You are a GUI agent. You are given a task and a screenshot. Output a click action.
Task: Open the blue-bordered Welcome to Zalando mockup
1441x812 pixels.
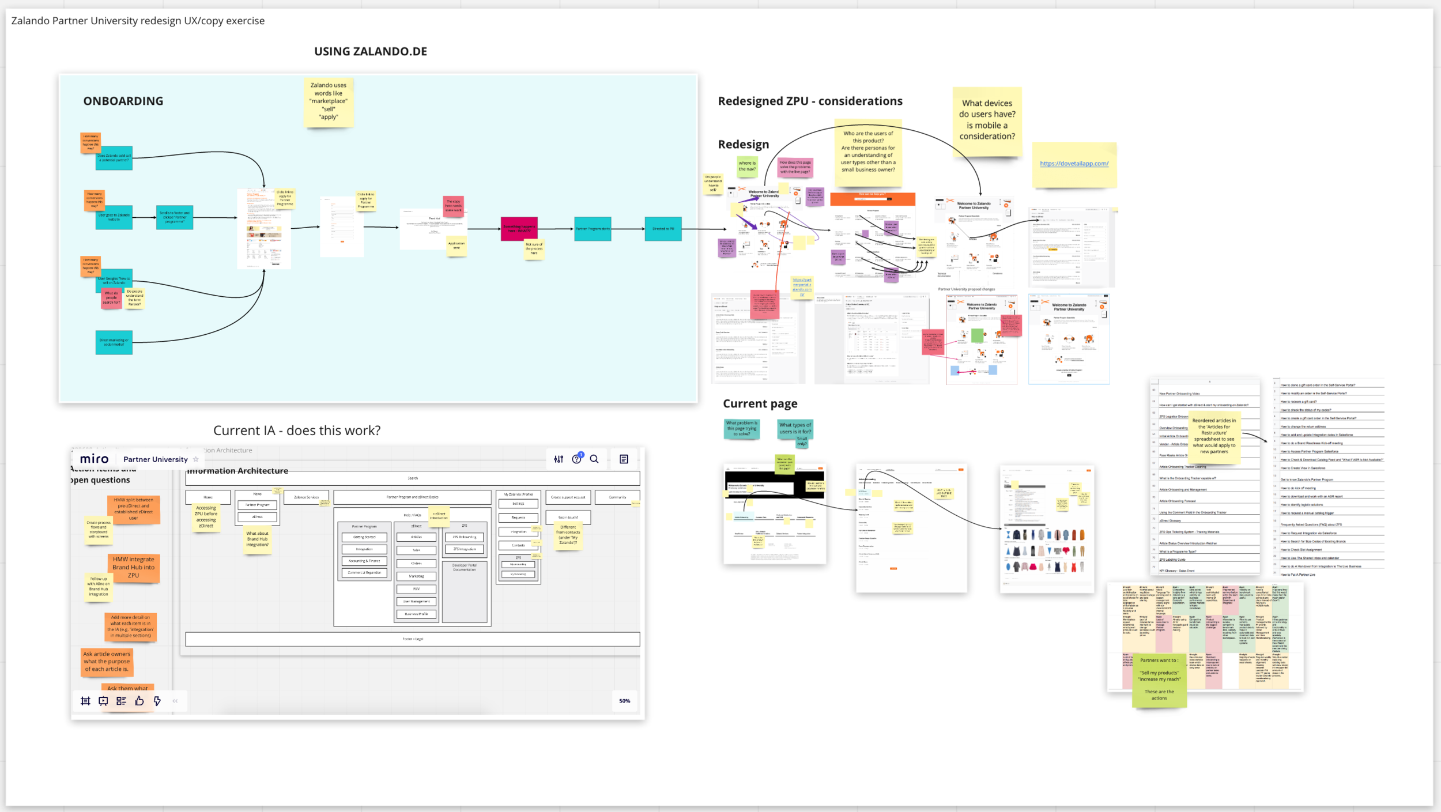(x=1069, y=339)
